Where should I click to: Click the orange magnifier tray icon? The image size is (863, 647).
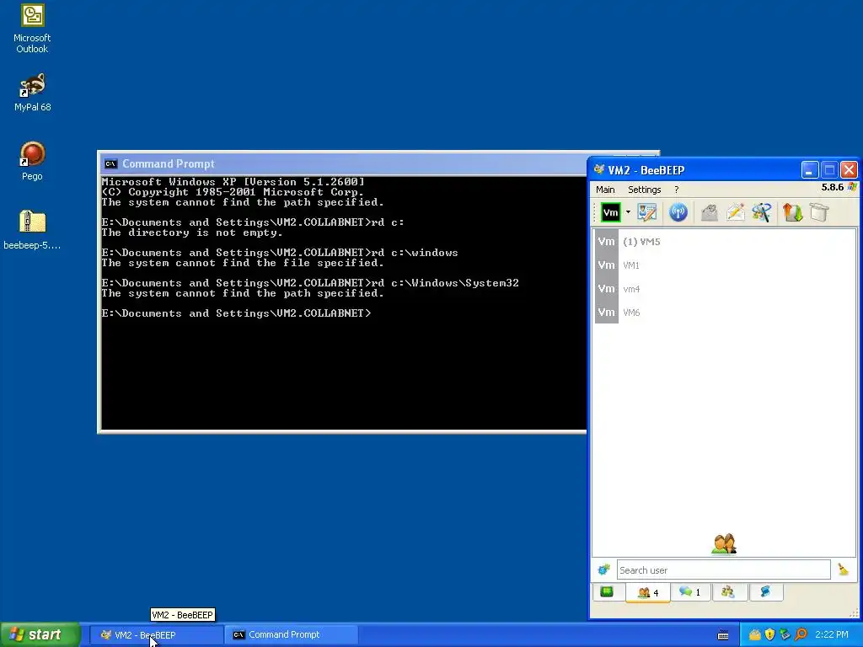[801, 635]
